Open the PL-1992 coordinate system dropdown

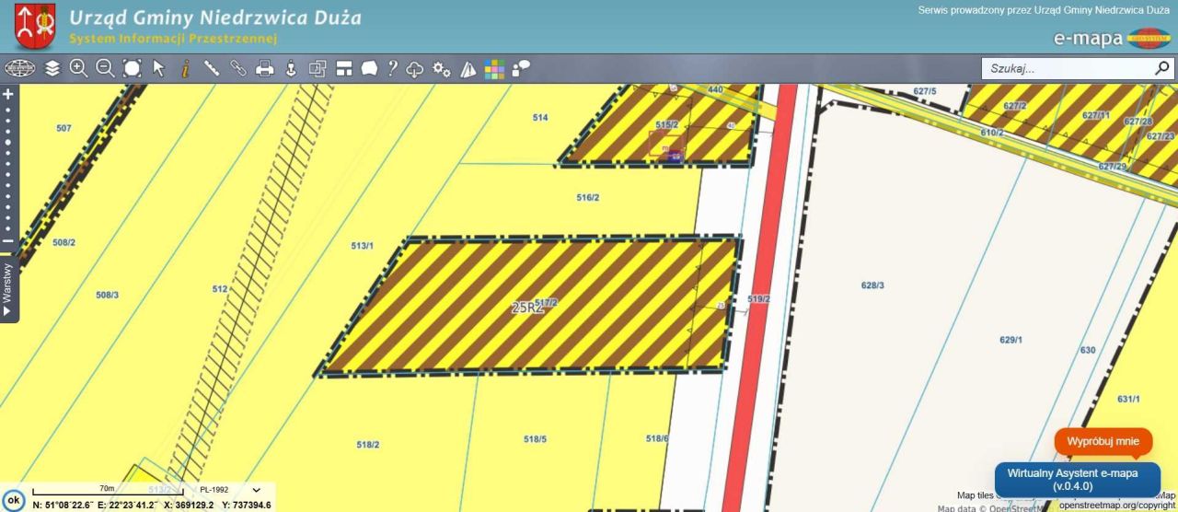click(x=230, y=490)
